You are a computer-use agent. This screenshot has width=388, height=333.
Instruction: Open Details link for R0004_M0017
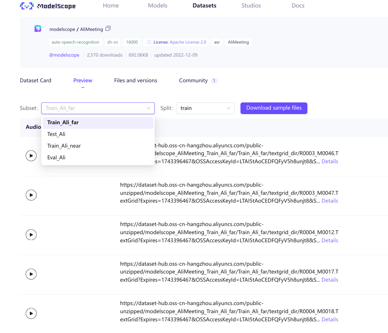pos(330,280)
